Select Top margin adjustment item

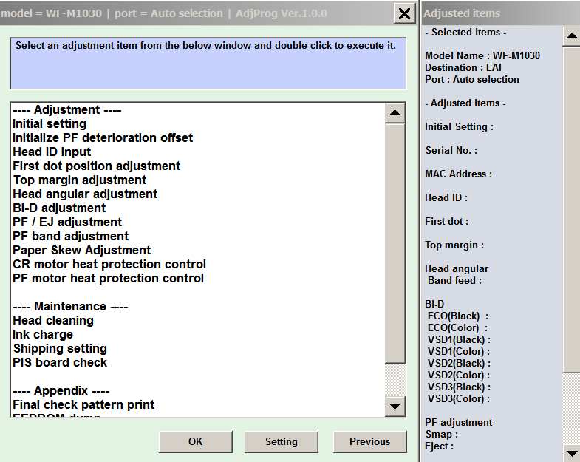[80, 180]
